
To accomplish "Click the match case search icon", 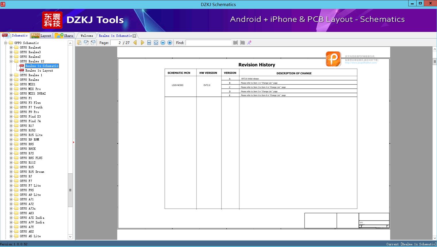I will click(x=249, y=43).
